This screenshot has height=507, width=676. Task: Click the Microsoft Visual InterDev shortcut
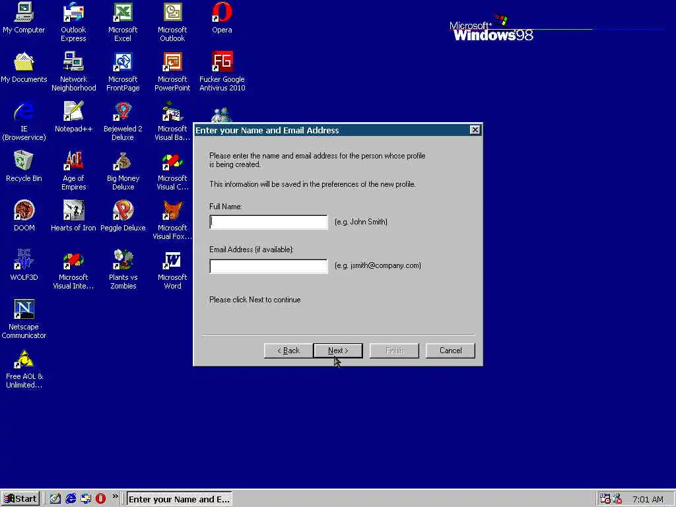click(73, 269)
